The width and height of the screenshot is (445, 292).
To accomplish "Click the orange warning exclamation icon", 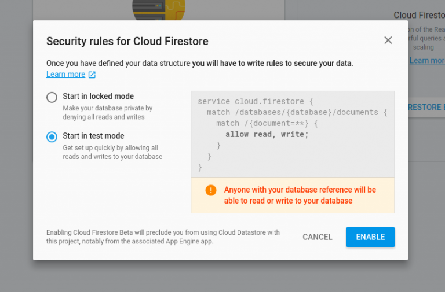I will (x=210, y=190).
